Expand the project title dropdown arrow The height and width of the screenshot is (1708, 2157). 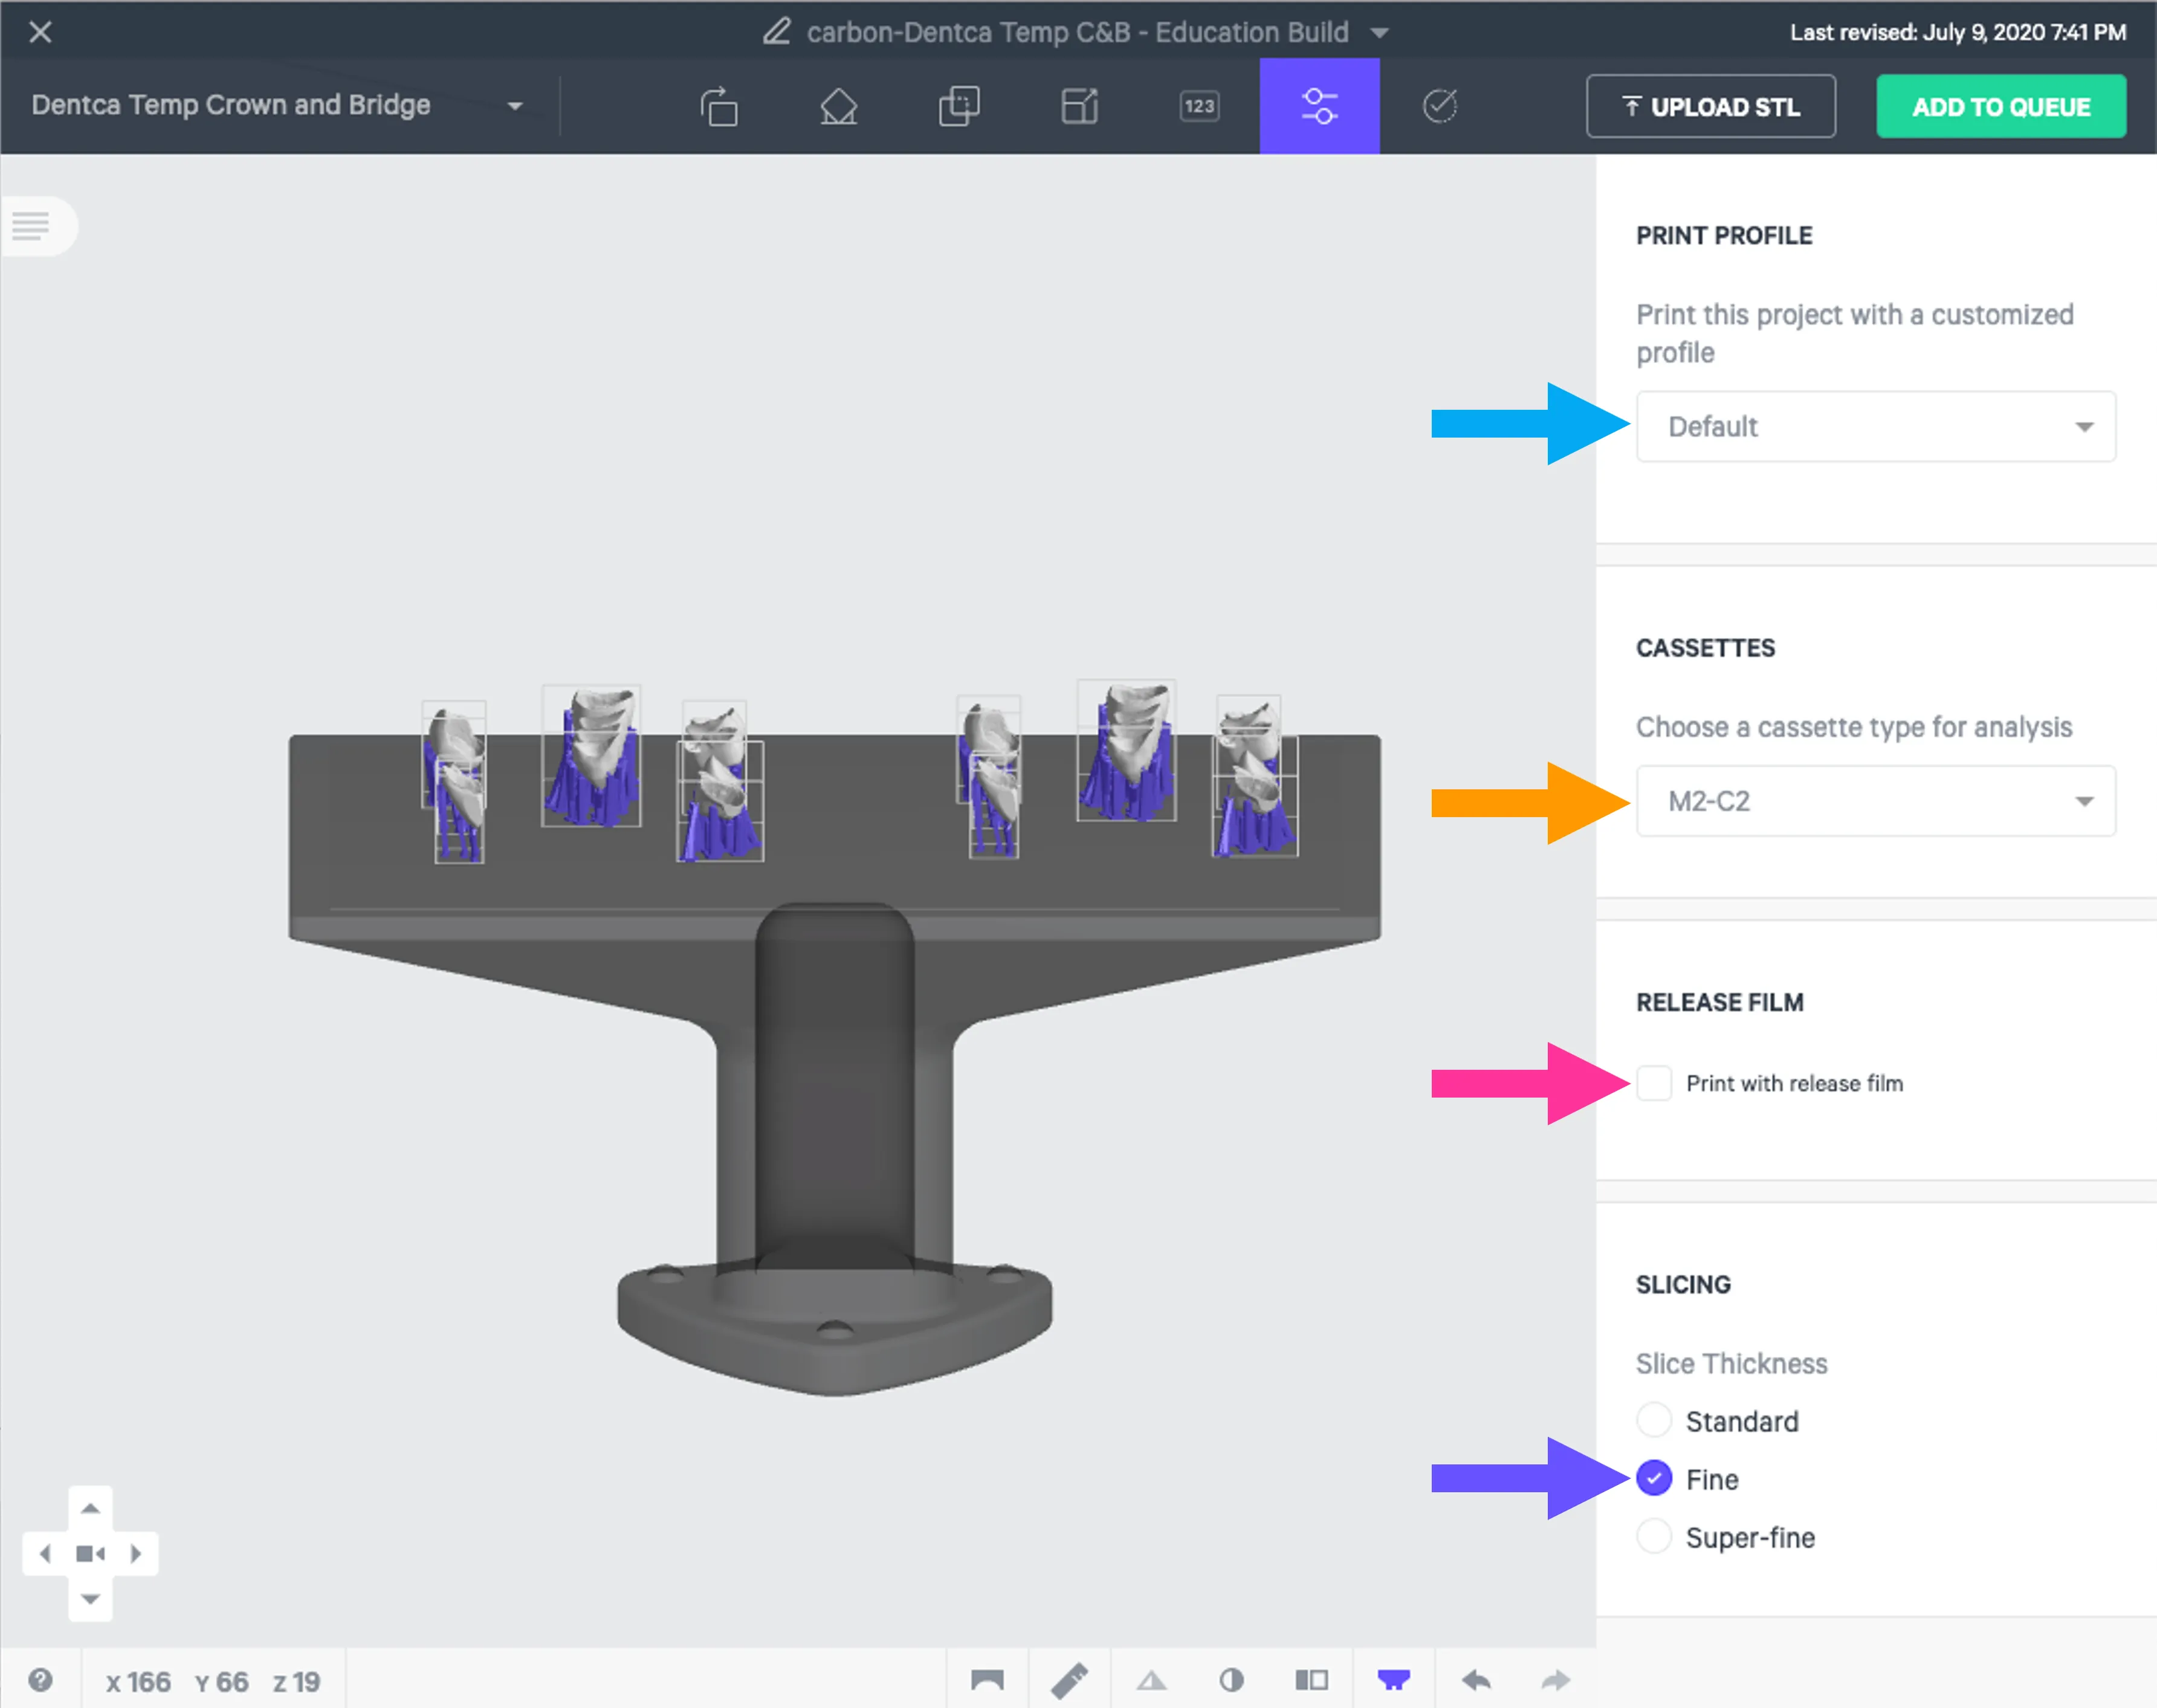click(x=1380, y=33)
